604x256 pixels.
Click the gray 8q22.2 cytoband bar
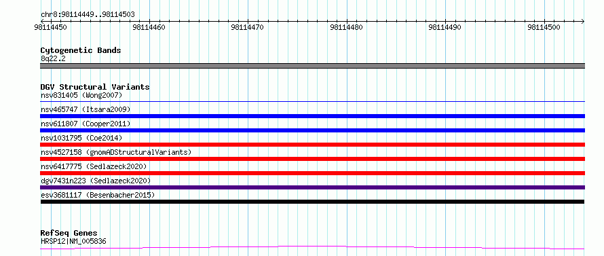click(312, 66)
